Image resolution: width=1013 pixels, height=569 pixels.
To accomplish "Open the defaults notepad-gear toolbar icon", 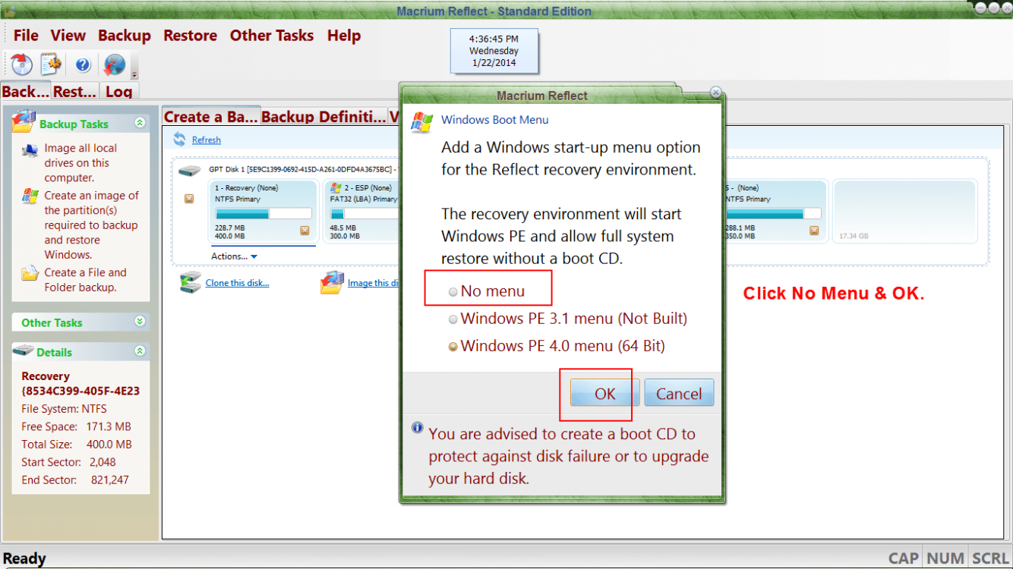I will 51,65.
